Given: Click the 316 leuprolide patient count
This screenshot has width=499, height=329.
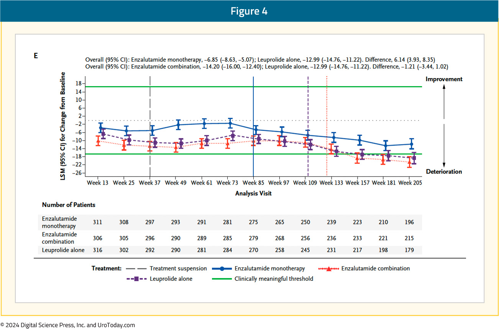Looking at the screenshot, I should (x=98, y=250).
